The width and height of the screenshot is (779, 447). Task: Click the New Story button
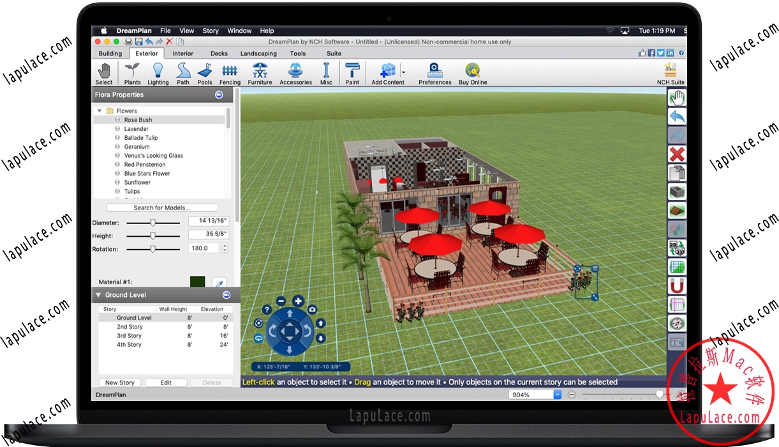click(120, 383)
